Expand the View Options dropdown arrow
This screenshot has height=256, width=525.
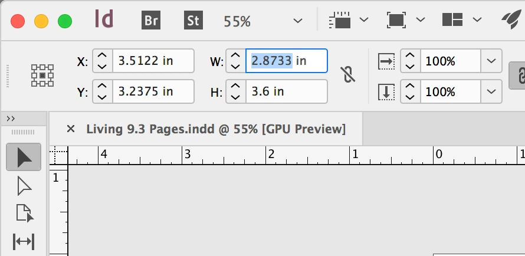364,19
